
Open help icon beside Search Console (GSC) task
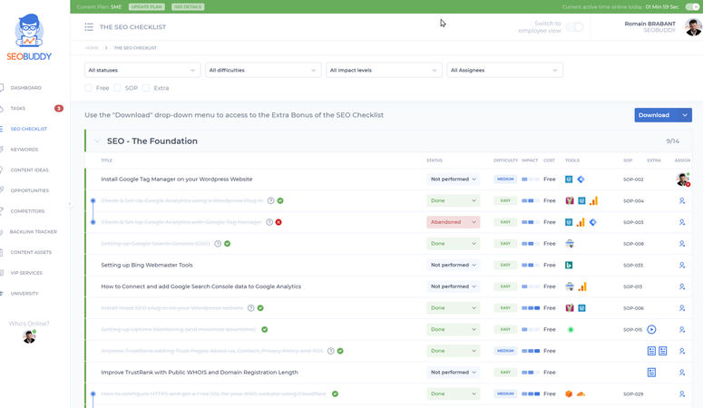coord(218,244)
